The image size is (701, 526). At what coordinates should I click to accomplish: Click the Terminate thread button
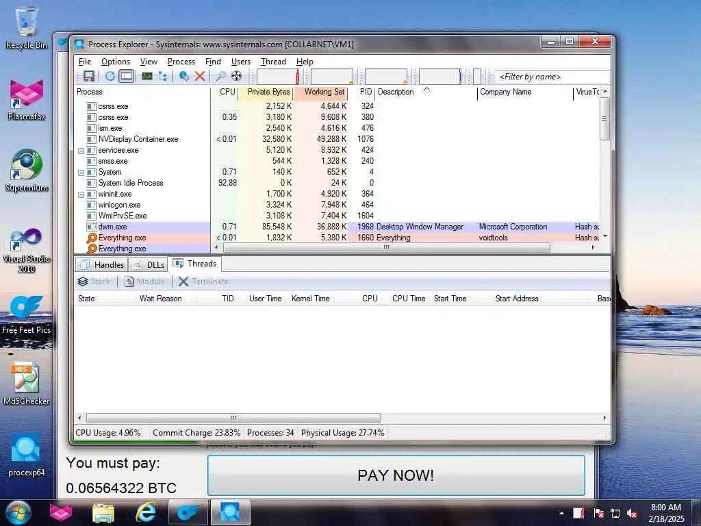coord(203,281)
